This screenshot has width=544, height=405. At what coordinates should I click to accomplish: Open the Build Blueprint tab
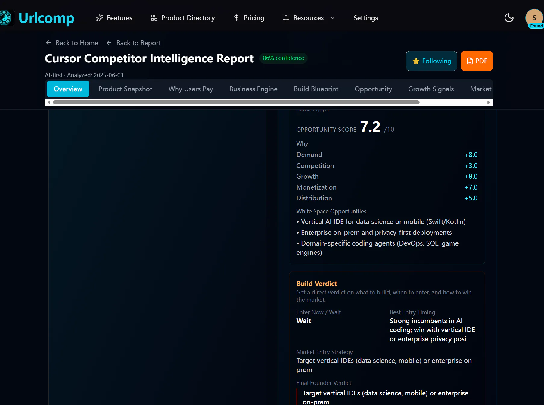(x=316, y=89)
